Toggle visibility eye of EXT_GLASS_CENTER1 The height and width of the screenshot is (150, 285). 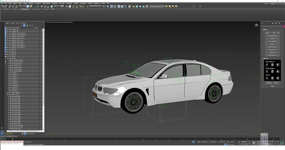tap(9, 60)
